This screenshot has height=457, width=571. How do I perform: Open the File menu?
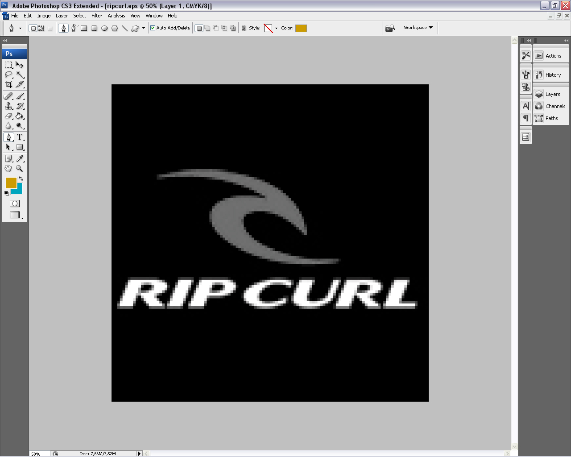15,16
